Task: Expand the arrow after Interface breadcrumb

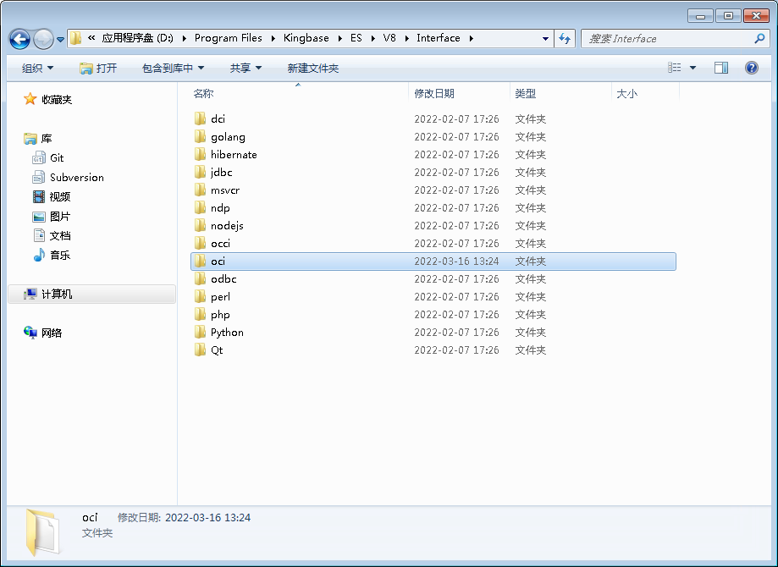Action: [471, 38]
